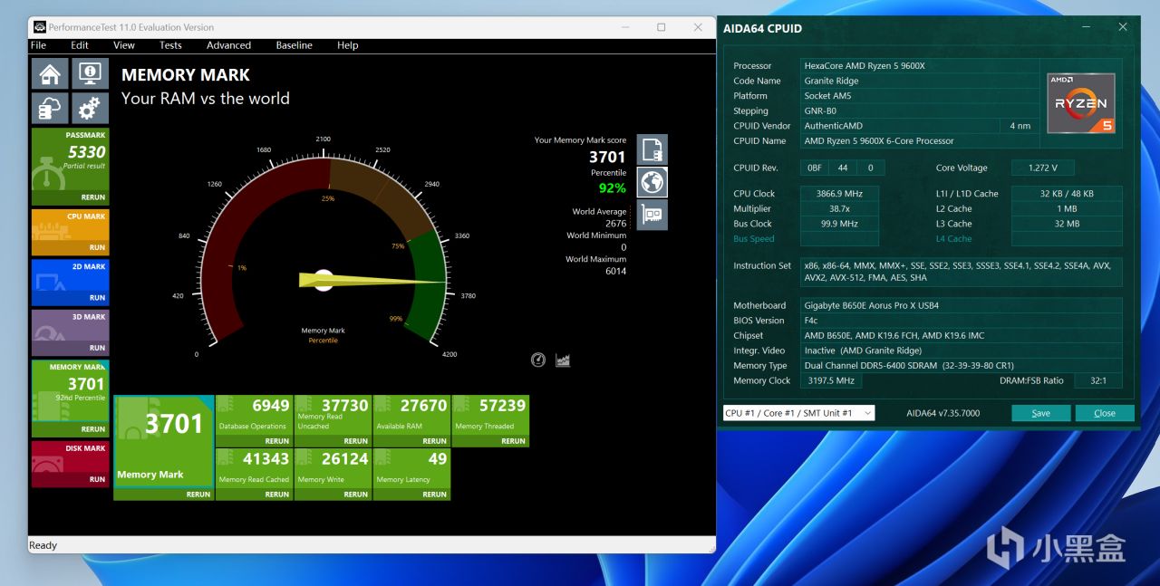
Task: Click the BIOS Version F4c value
Action: (x=812, y=321)
